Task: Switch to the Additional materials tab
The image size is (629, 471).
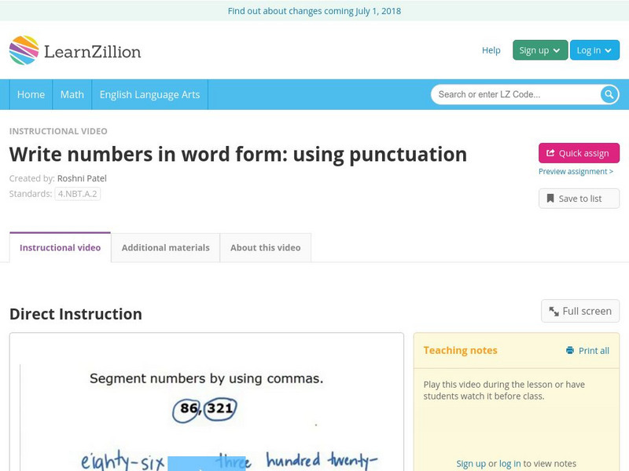Action: tap(166, 247)
